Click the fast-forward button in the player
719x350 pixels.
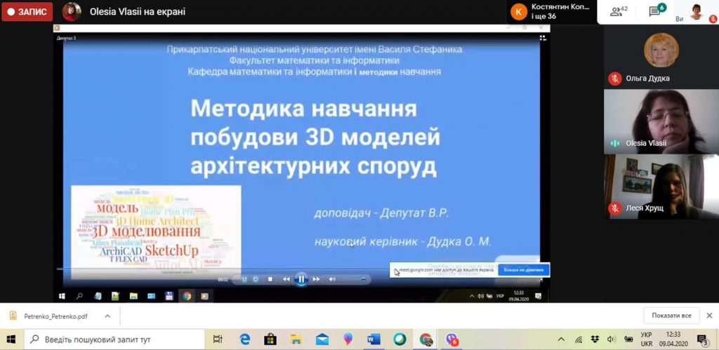click(317, 279)
